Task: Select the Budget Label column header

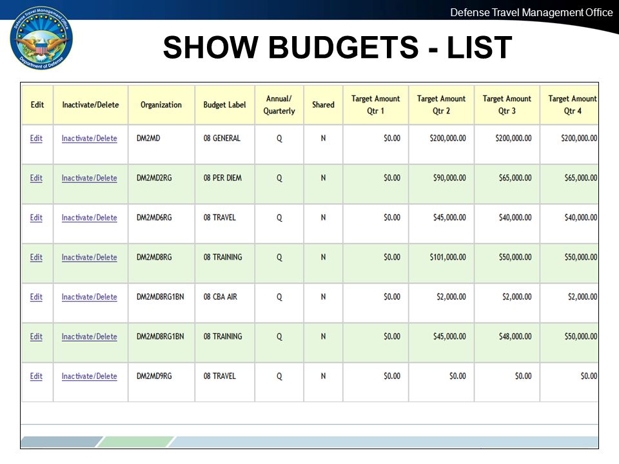Action: pyautogui.click(x=224, y=105)
